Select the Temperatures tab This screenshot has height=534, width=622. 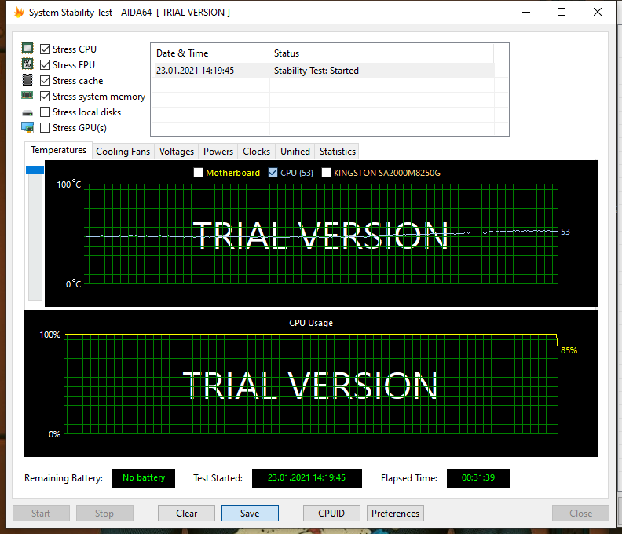point(59,150)
